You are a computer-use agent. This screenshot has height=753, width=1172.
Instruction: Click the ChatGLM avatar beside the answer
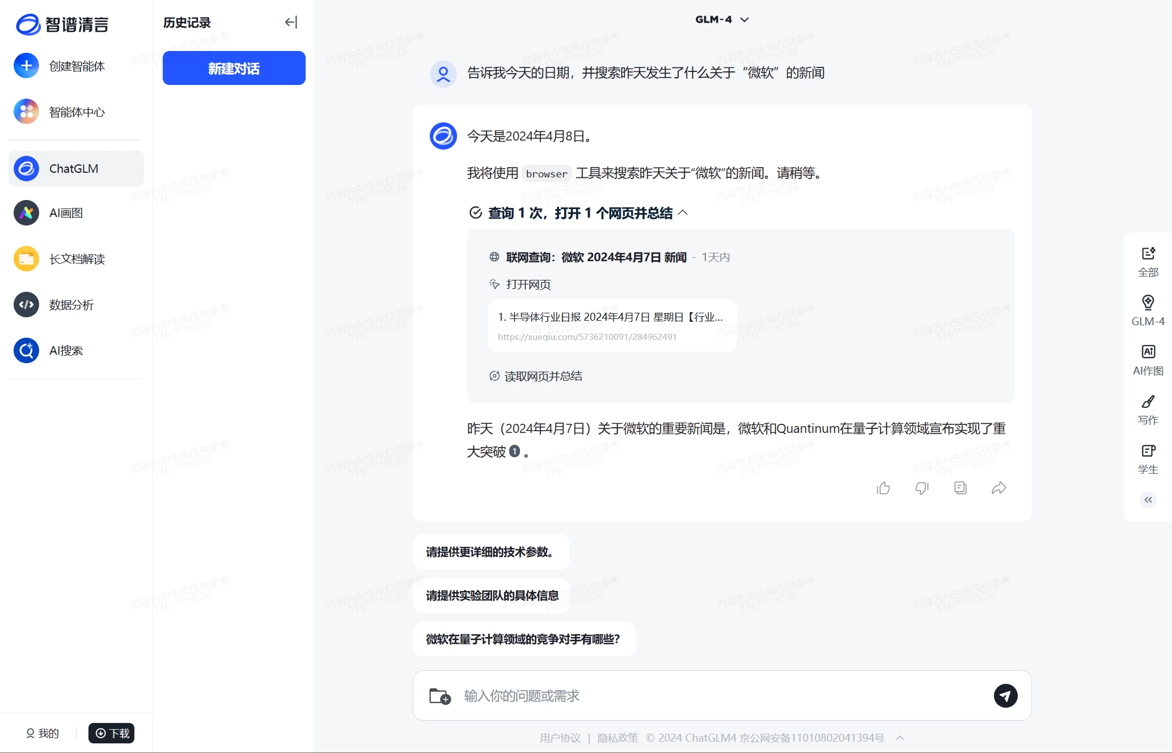click(443, 136)
